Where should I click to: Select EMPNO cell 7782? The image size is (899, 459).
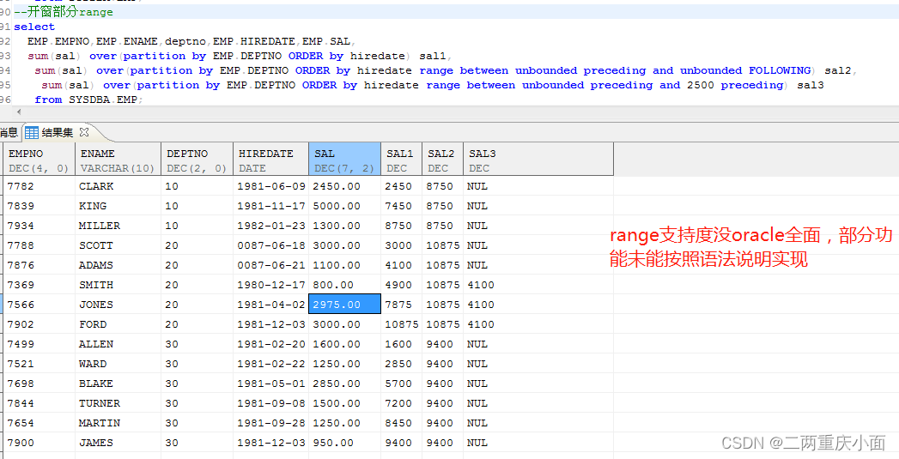(39, 186)
